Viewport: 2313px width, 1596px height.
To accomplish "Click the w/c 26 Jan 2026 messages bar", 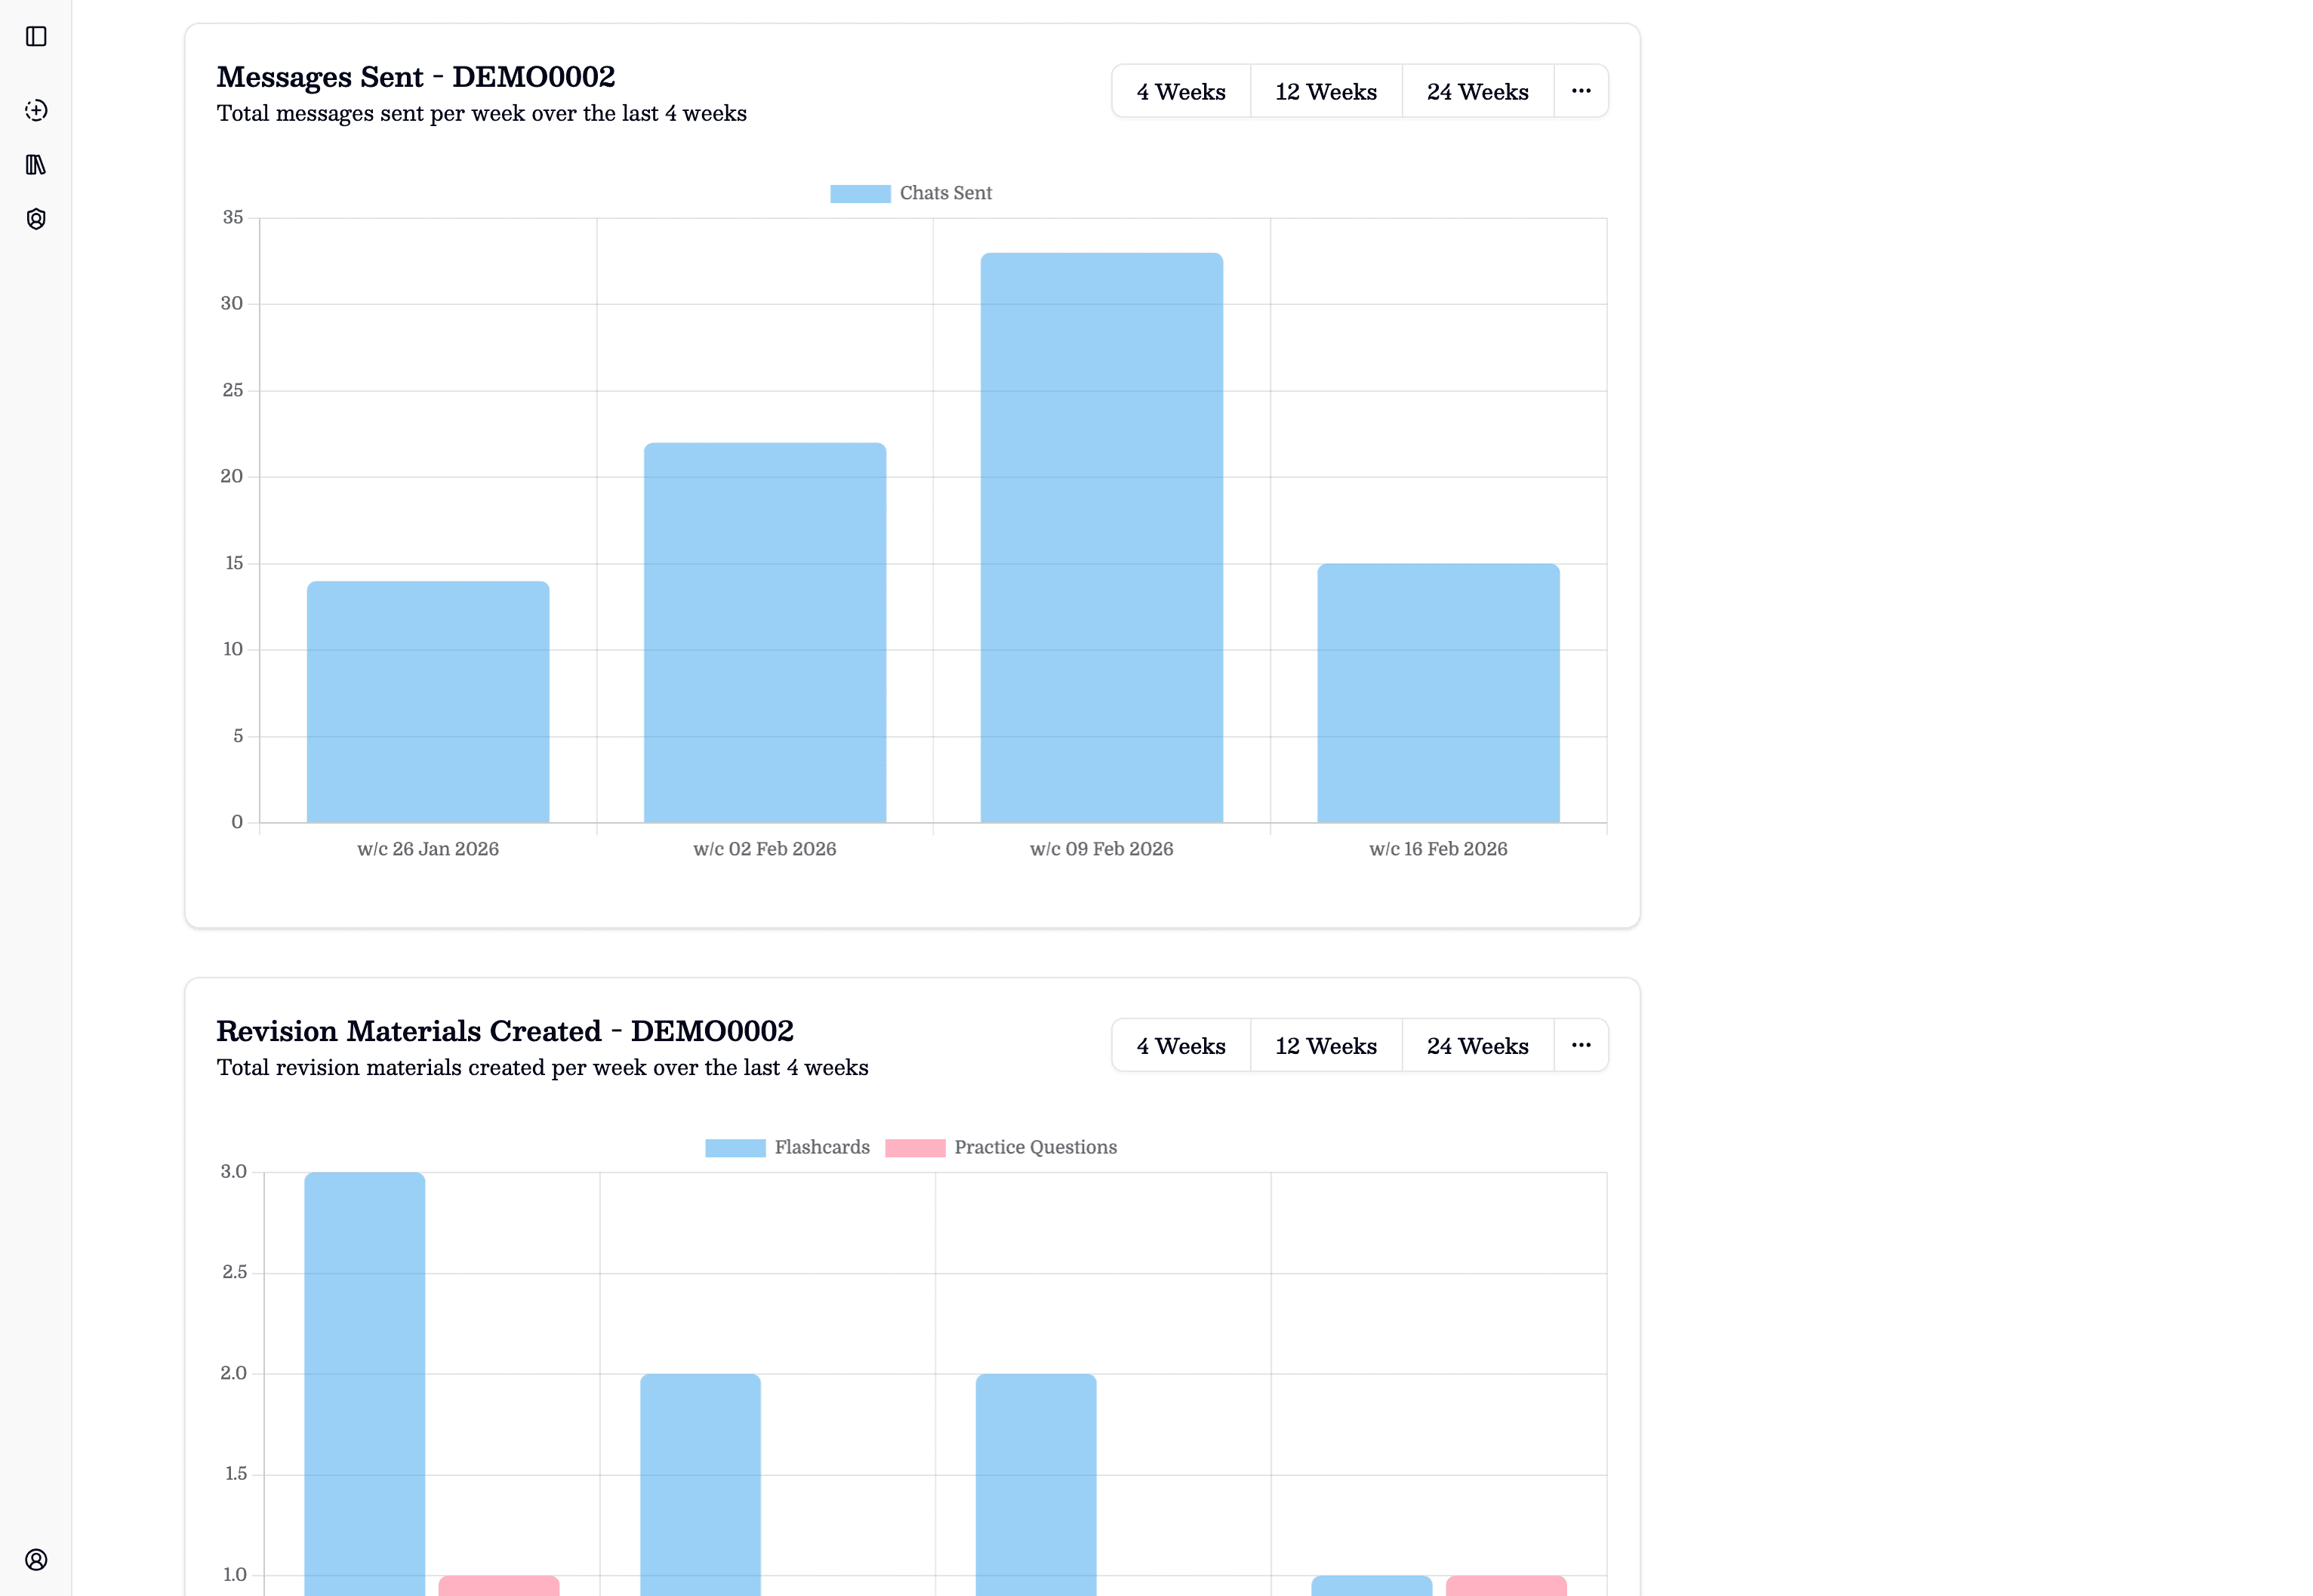I will click(x=428, y=702).
